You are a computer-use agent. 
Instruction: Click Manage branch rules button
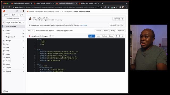[116, 25]
